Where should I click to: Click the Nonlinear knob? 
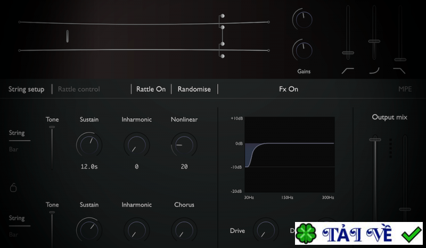184,144
